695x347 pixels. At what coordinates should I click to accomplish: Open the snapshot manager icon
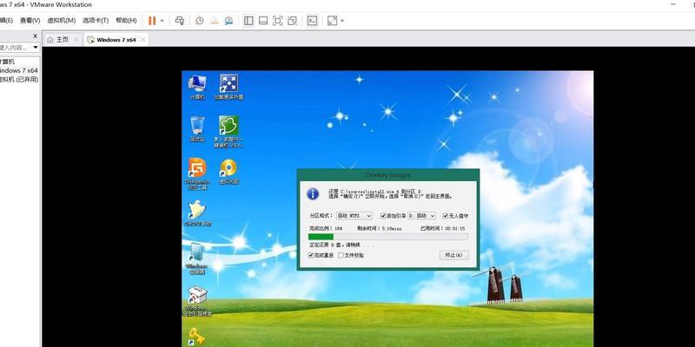228,20
